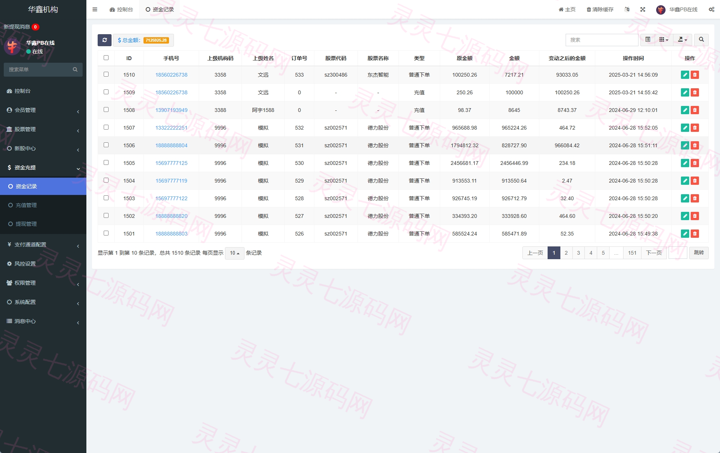
Task: Open 充值管理 in the sidebar
Action: [43, 205]
